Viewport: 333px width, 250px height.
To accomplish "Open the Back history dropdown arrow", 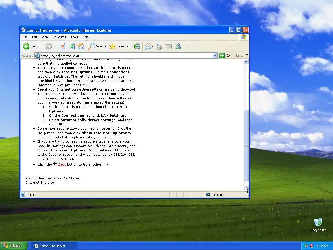I will pyautogui.click(x=41, y=46).
